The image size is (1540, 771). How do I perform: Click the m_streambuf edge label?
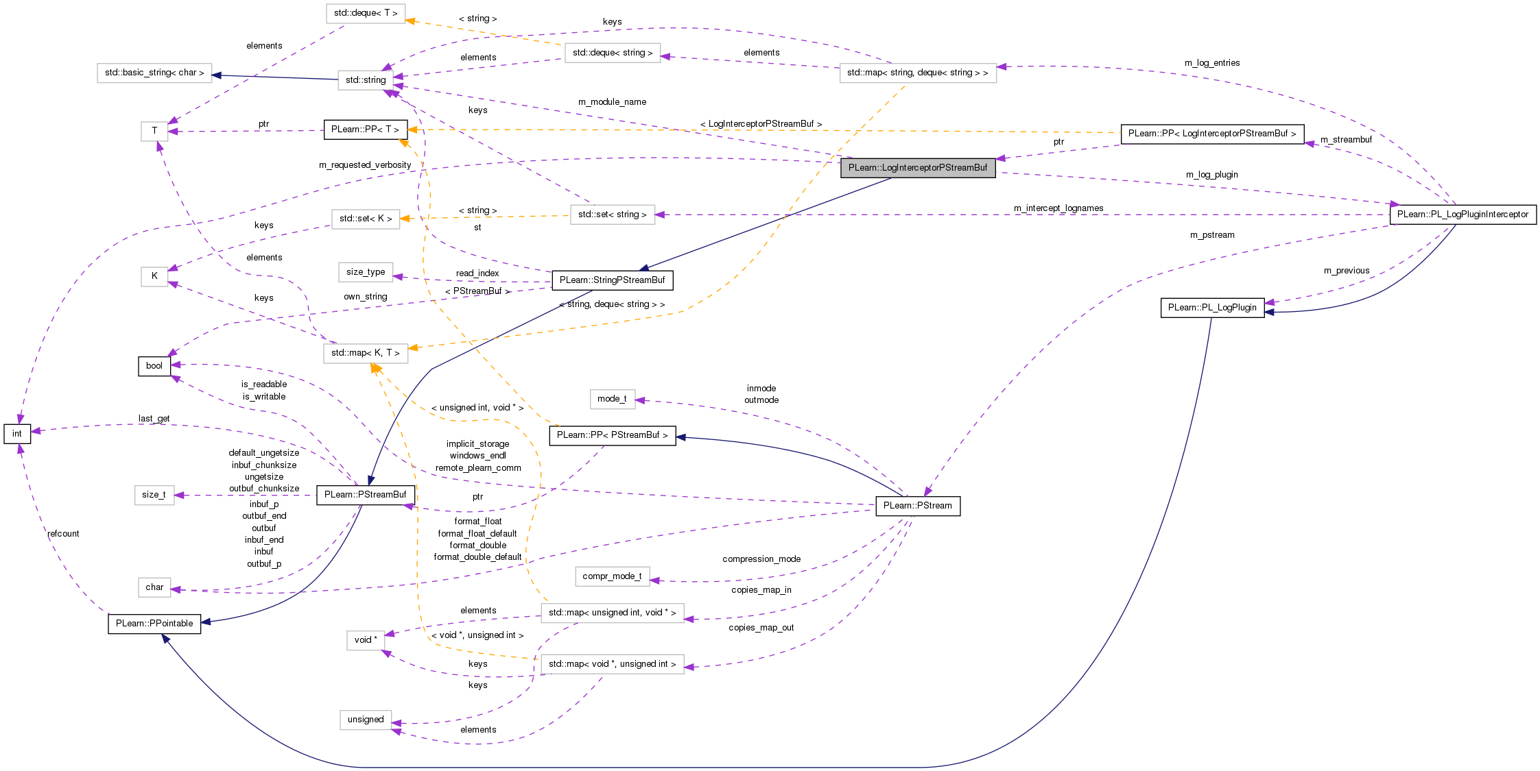coord(1346,140)
